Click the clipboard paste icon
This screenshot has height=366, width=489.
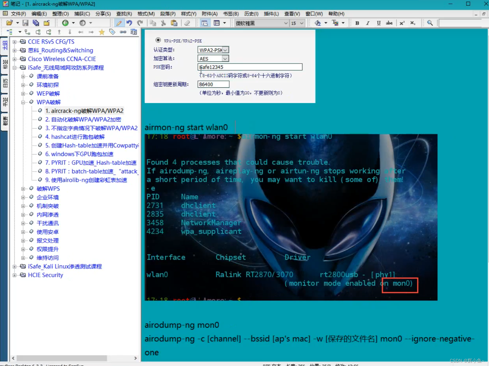pos(174,23)
